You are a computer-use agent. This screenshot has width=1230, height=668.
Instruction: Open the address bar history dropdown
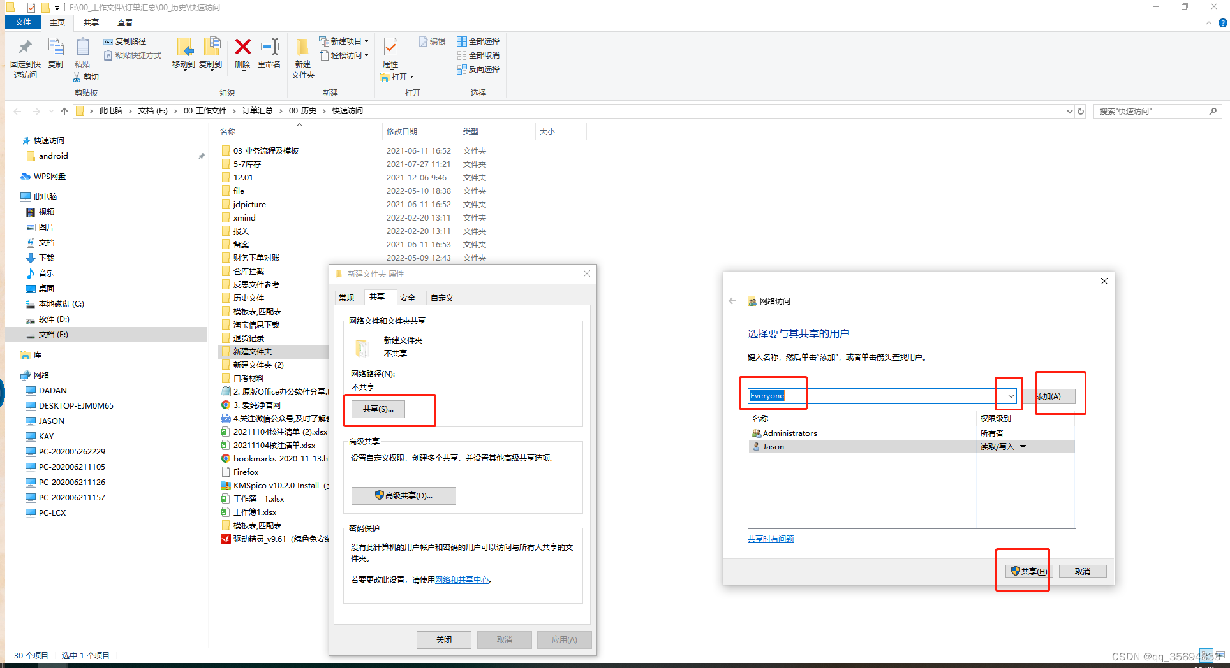pyautogui.click(x=1069, y=111)
